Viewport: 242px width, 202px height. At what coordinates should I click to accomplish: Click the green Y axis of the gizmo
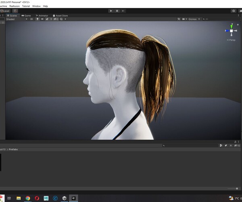232,26
